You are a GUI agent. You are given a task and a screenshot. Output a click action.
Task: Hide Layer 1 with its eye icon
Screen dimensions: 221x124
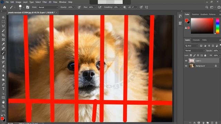click(186, 61)
